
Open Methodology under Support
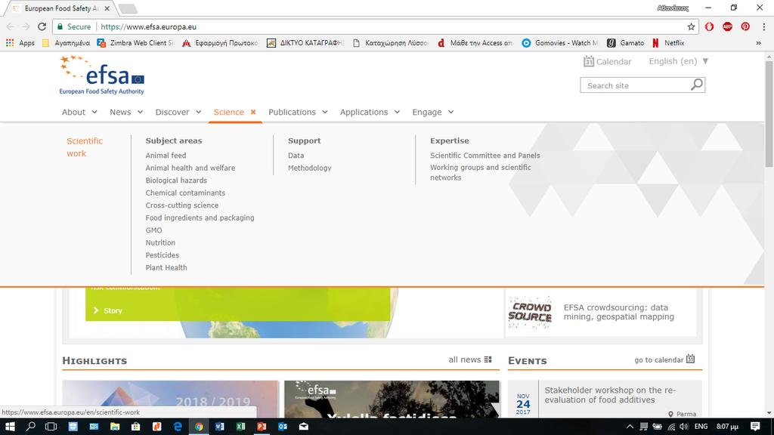coord(309,168)
